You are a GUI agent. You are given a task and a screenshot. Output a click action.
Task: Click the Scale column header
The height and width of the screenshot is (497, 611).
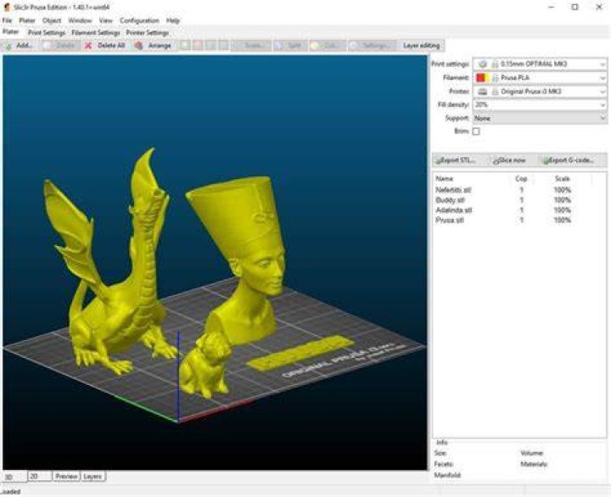[563, 179]
